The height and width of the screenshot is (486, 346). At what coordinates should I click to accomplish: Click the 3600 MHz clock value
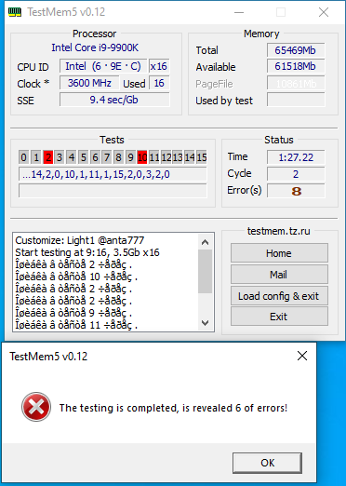coord(89,83)
